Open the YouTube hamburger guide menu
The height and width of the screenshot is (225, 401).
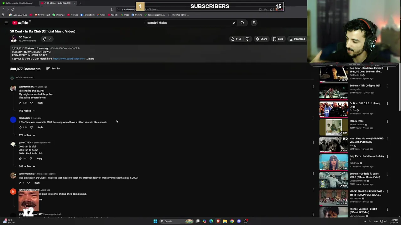6,23
